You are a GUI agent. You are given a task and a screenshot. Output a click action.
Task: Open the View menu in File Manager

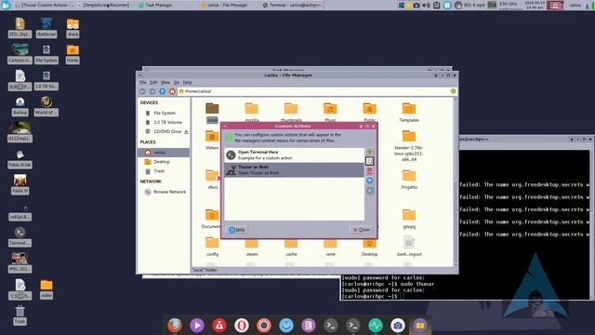pos(165,83)
